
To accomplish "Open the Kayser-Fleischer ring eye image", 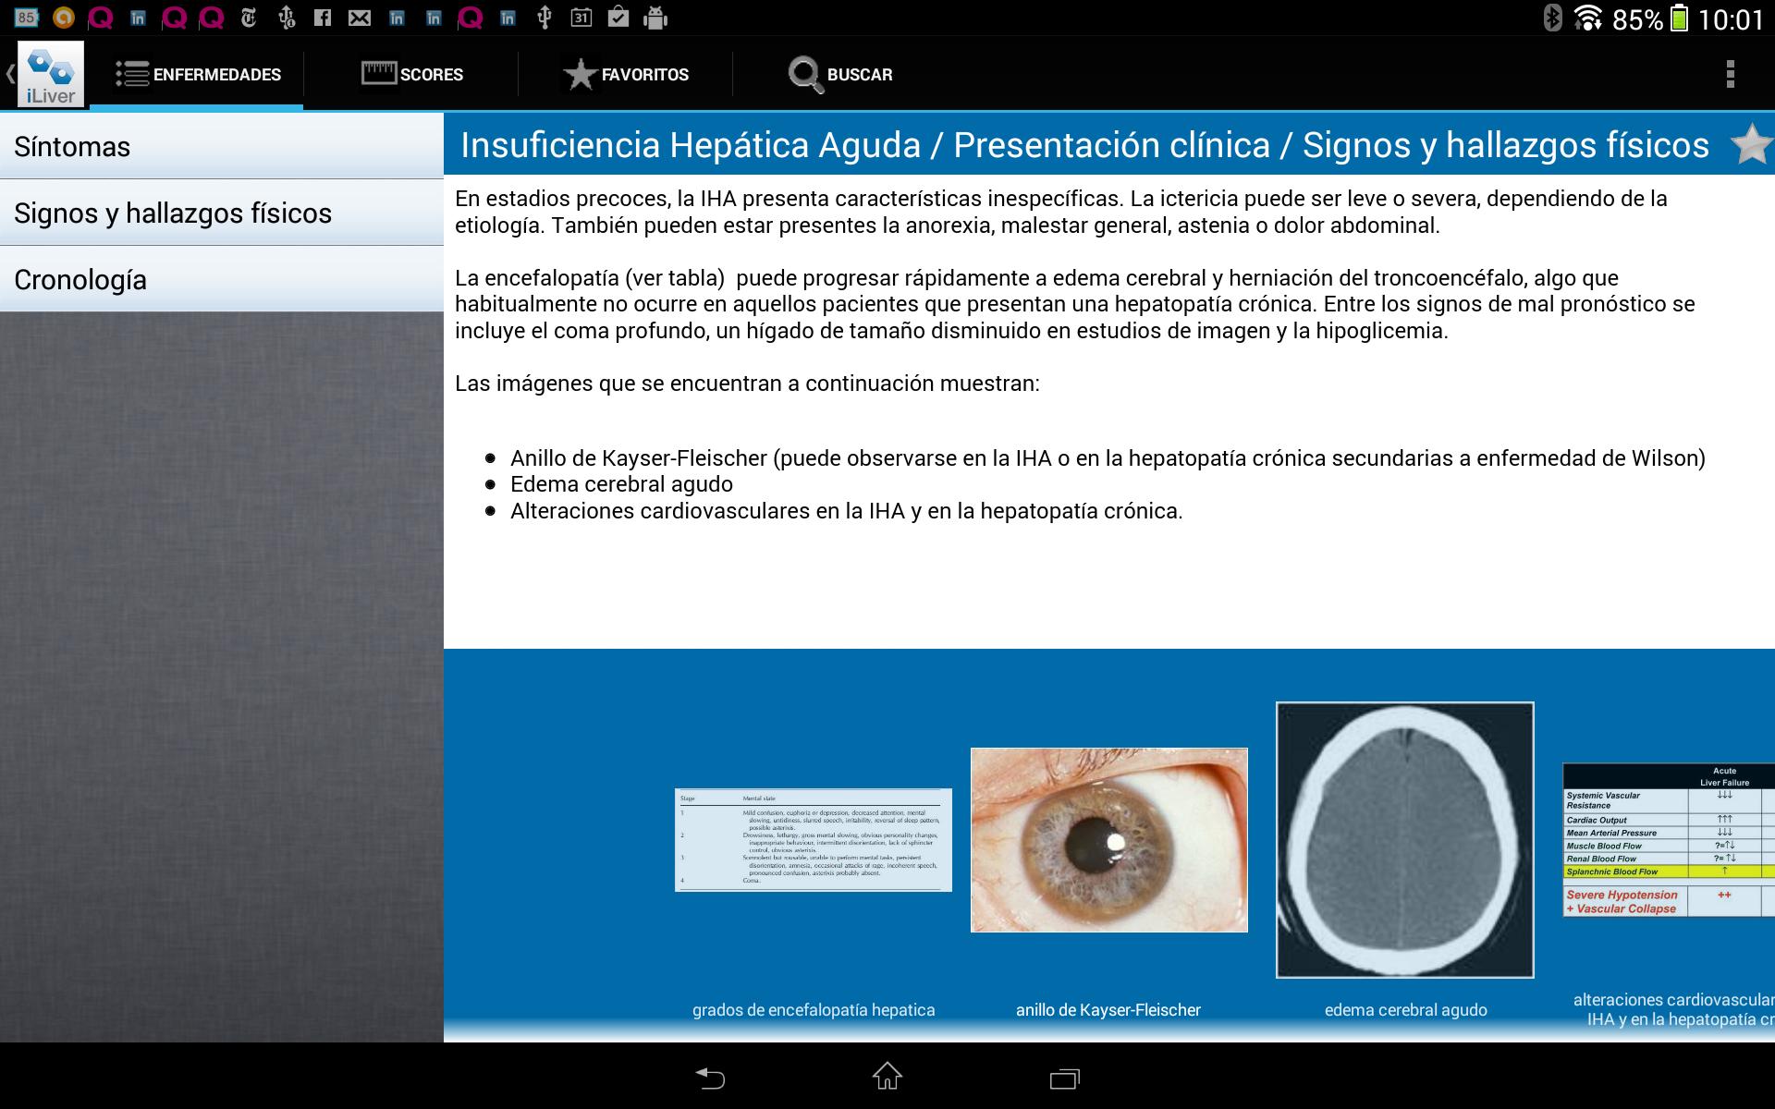I will point(1109,840).
